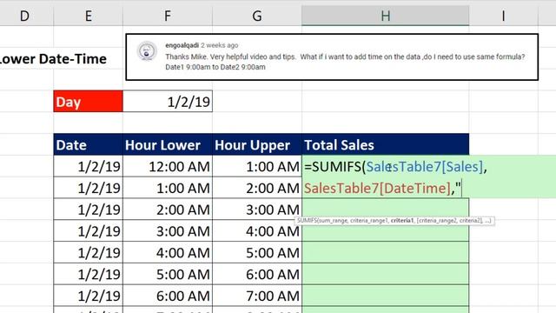
Task: Click Hour Lower cell 4:00 AM
Action: [x=168, y=253]
